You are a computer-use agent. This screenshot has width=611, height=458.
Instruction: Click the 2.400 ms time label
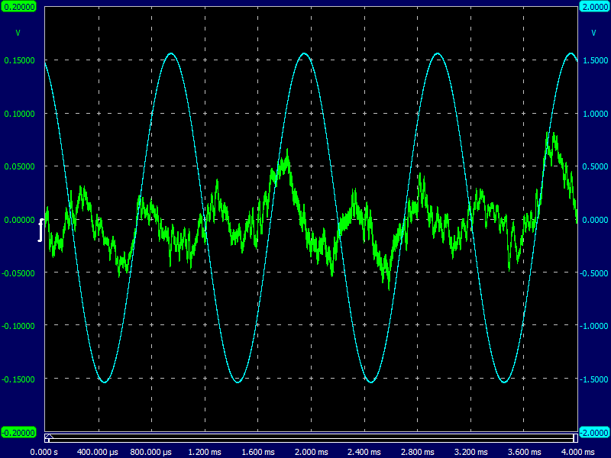364,452
